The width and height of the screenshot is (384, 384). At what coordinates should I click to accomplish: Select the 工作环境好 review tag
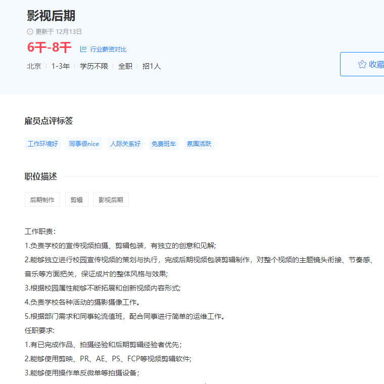click(x=43, y=144)
